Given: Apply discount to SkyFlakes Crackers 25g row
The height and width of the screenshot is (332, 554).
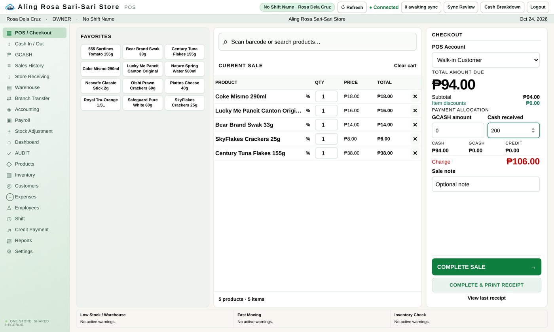Looking at the screenshot, I should [308, 139].
